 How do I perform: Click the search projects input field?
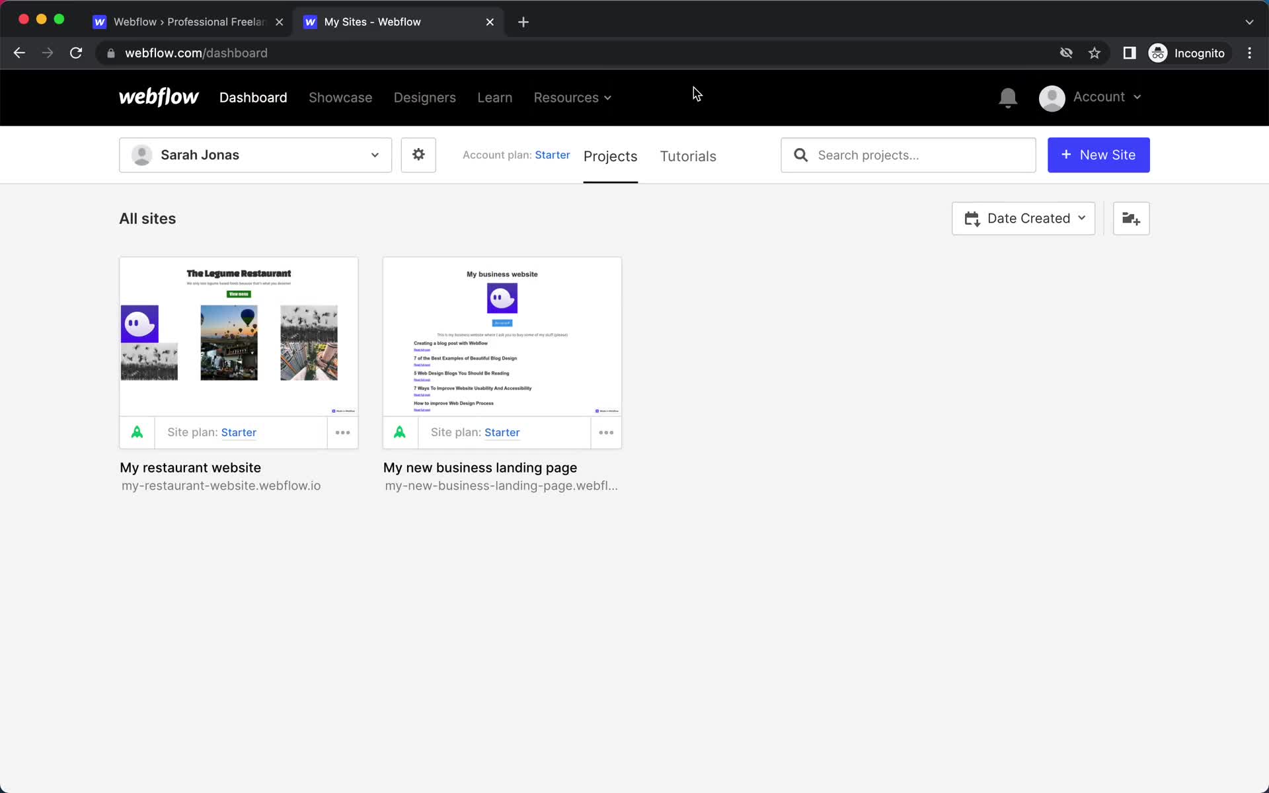coord(907,155)
